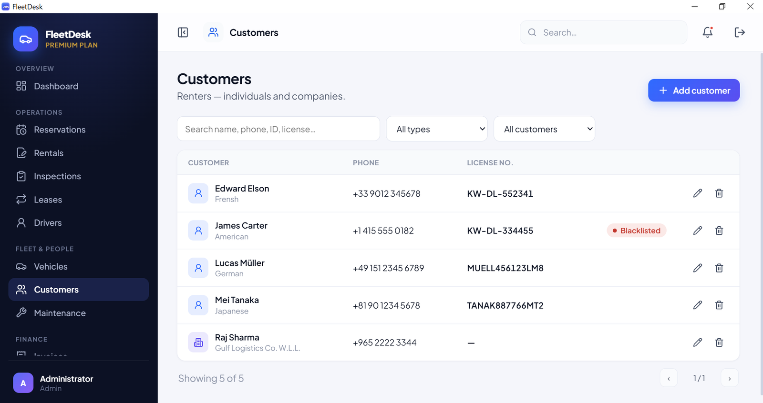Click Mei Tanaka's person avatar icon
Screen dimensions: 763x403
[x=198, y=305]
